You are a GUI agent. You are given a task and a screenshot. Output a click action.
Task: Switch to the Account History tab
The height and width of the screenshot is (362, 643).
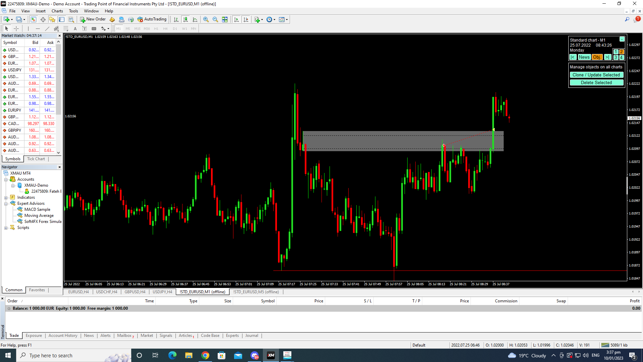click(63, 336)
